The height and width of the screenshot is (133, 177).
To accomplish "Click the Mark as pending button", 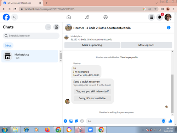I will point(92,45).
